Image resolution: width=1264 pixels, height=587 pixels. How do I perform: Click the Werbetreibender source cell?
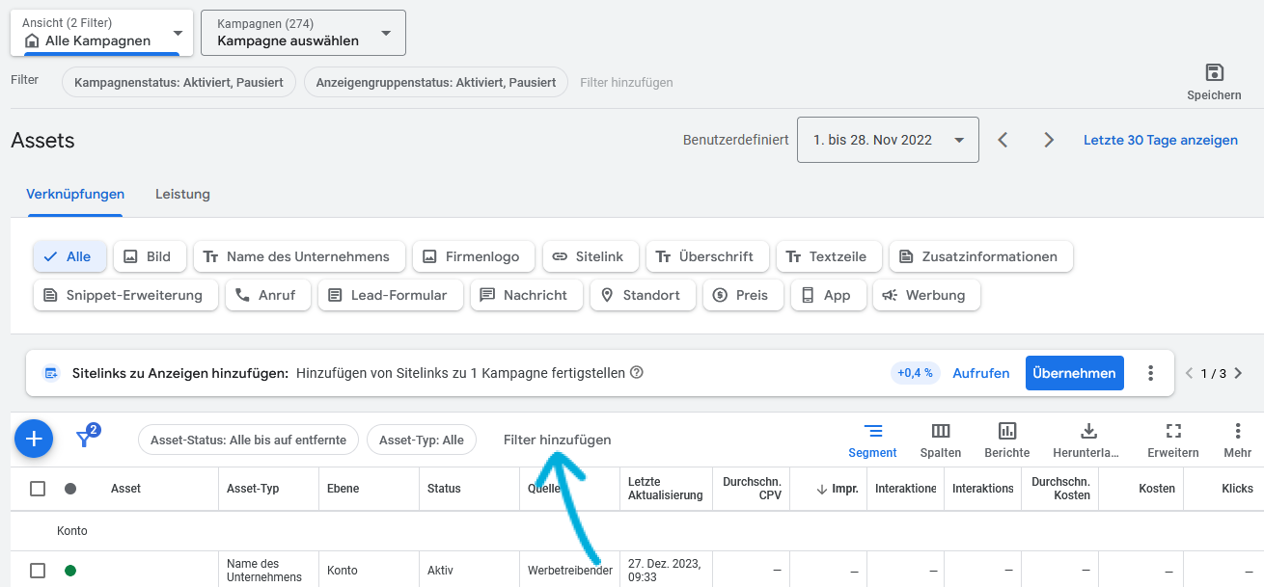(x=570, y=571)
